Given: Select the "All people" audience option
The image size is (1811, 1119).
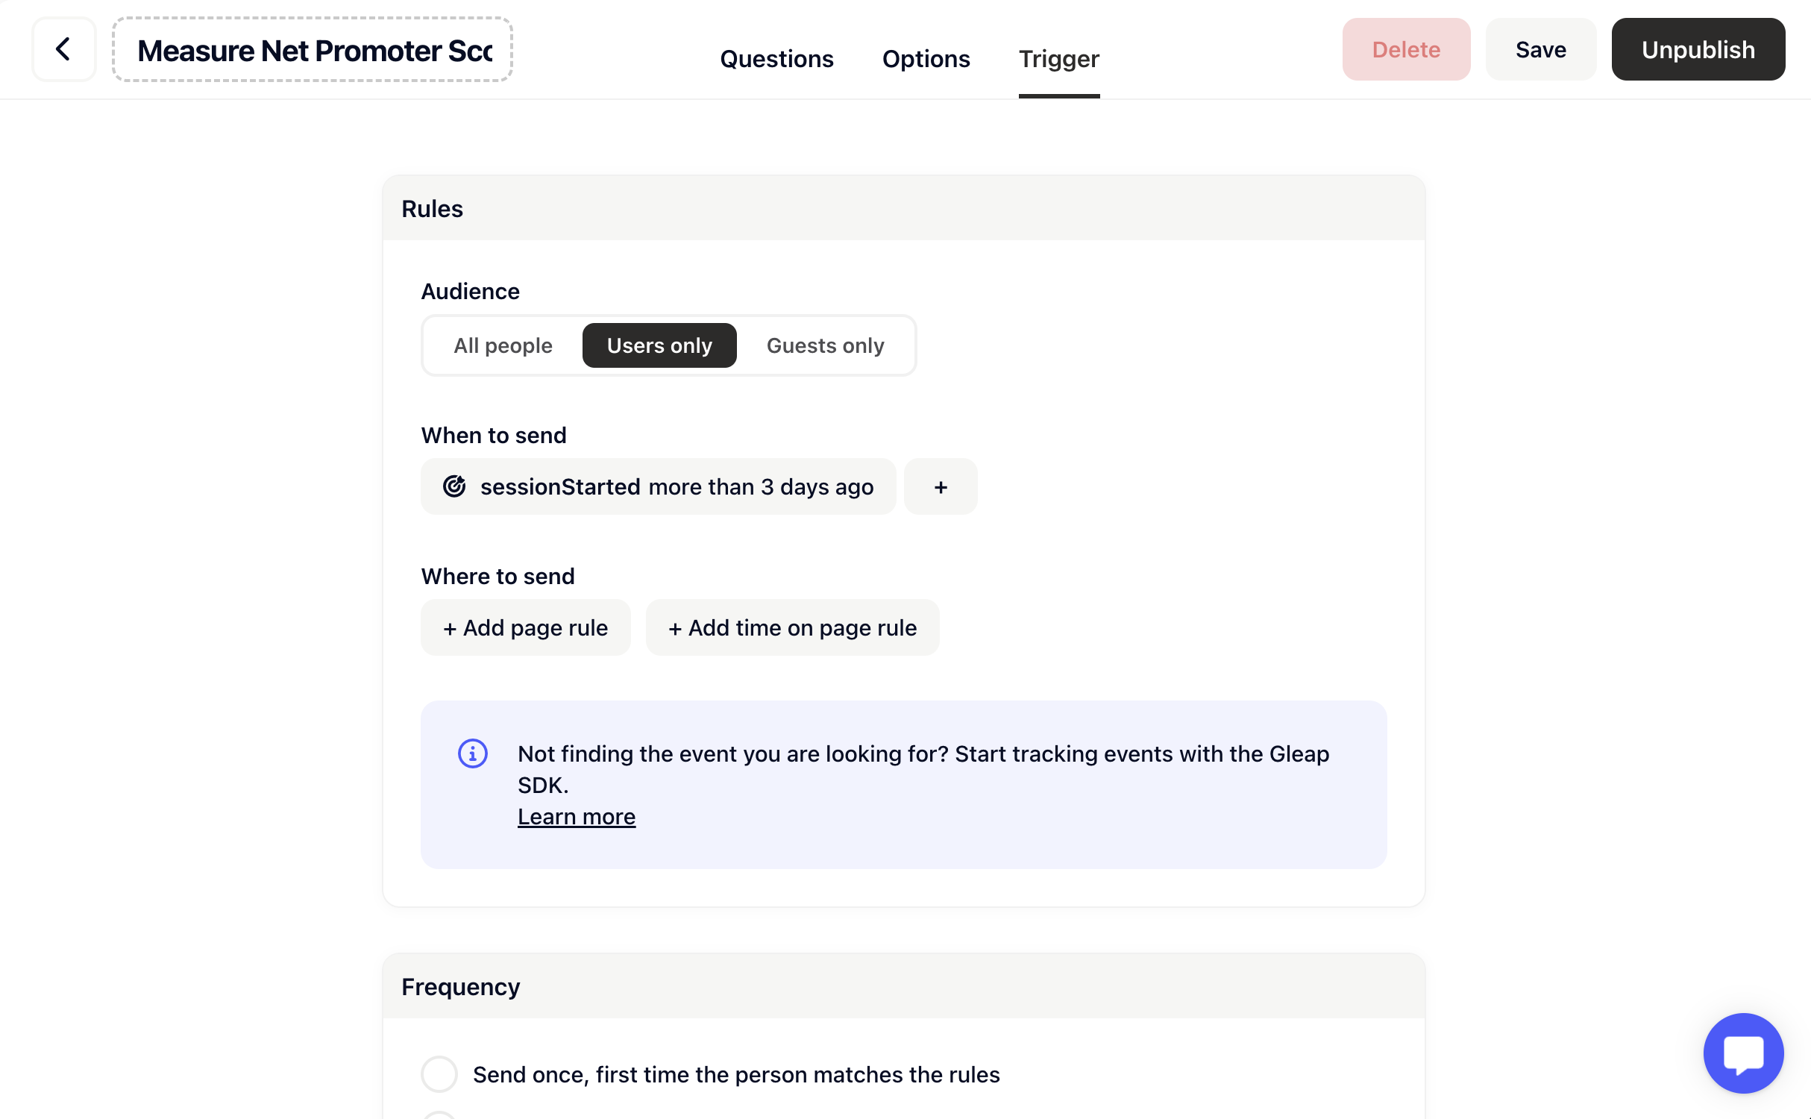Looking at the screenshot, I should pos(503,345).
